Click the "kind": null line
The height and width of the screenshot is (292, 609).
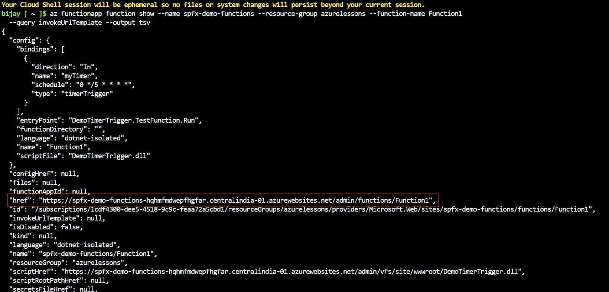click(33, 236)
